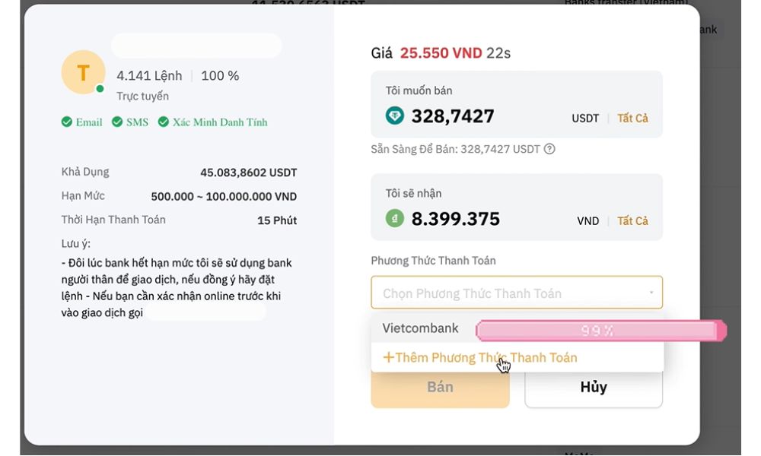Click the Email verified checkmark icon
This screenshot has width=761, height=456.
[x=67, y=122]
